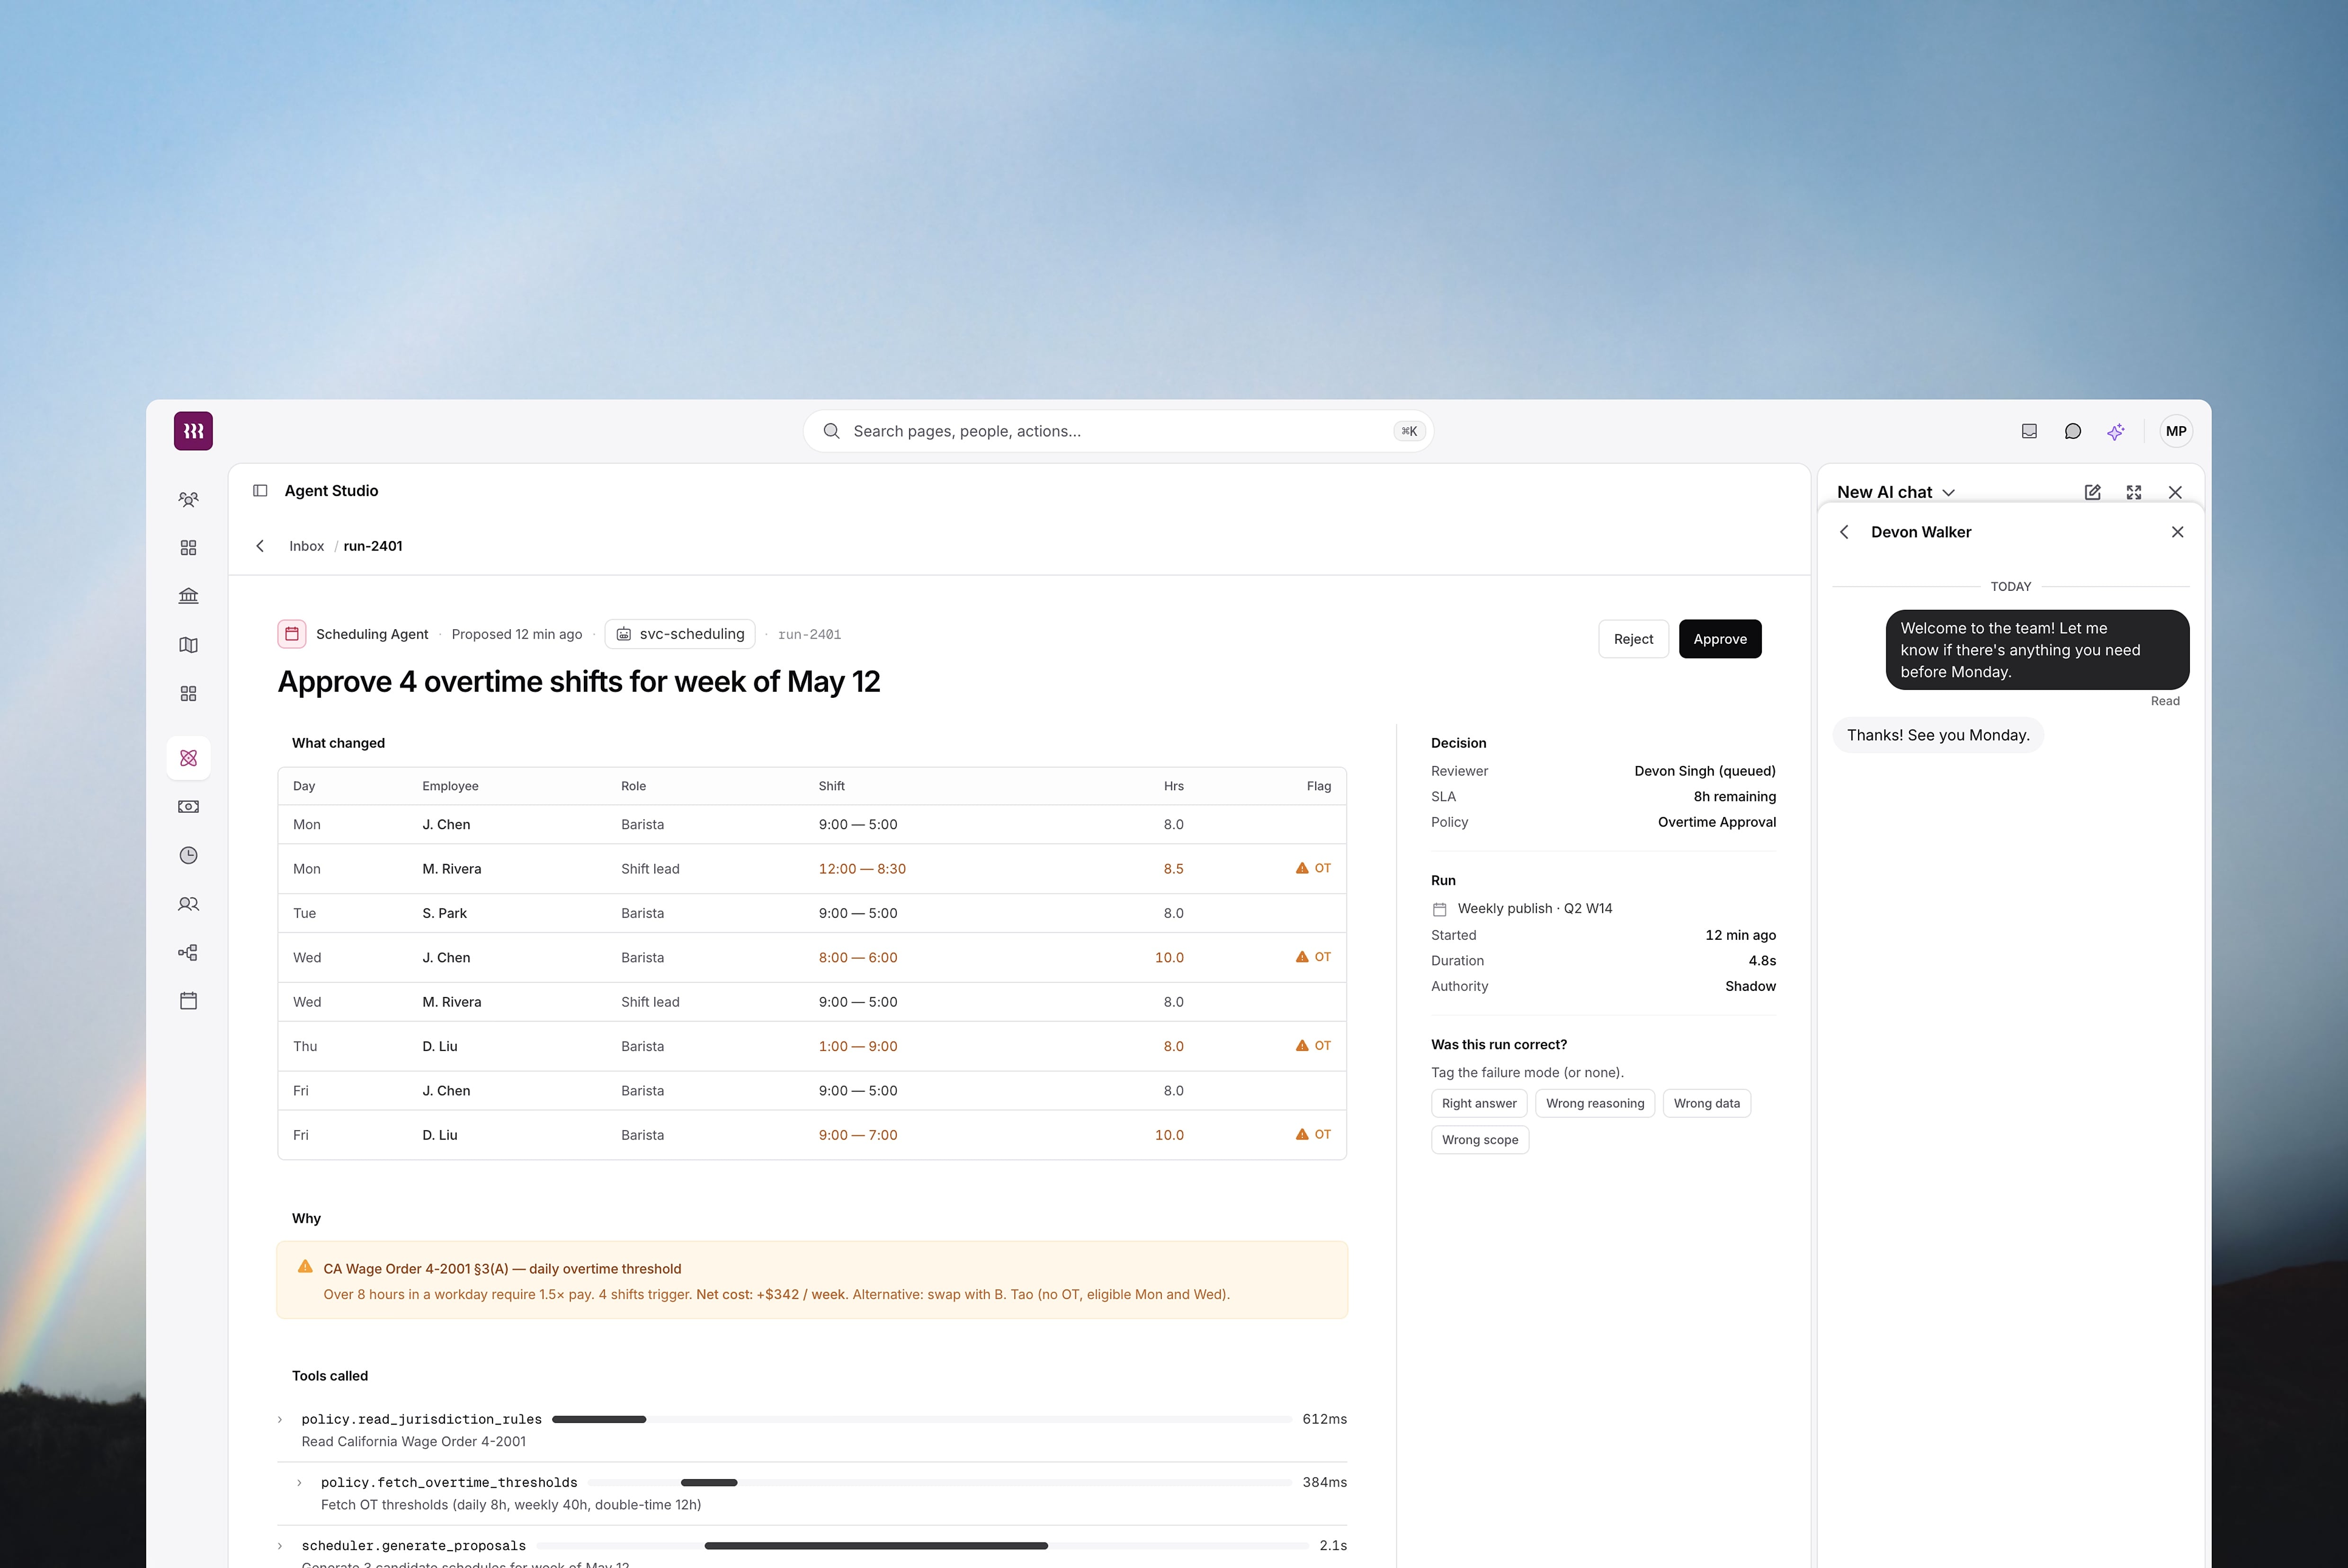Click the 'Thanks! See you Monday.' message
2348x1568 pixels.
pyautogui.click(x=1938, y=735)
